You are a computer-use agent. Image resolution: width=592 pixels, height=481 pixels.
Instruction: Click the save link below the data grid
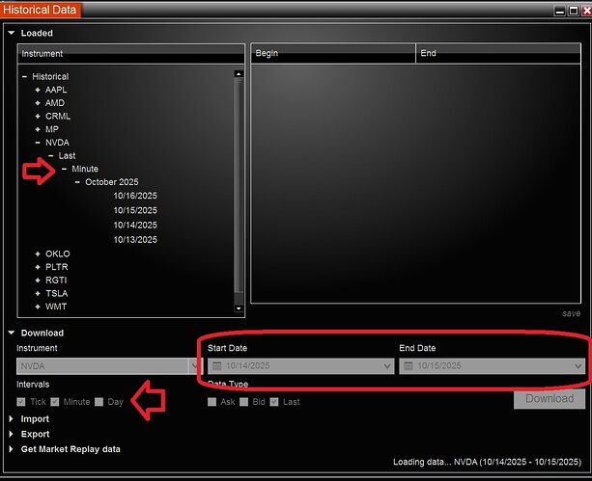[x=572, y=313]
